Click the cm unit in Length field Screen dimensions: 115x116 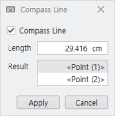(x=97, y=49)
